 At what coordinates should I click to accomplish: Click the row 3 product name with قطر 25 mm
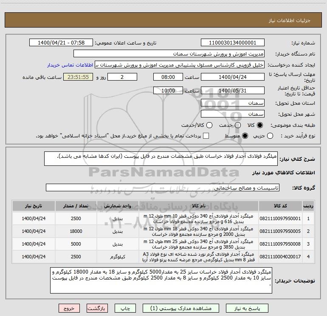(198, 244)
